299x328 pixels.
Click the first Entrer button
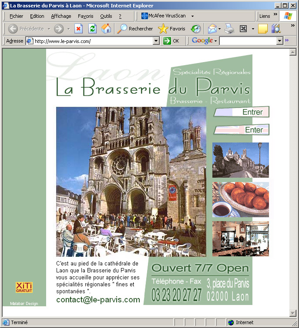(x=241, y=112)
